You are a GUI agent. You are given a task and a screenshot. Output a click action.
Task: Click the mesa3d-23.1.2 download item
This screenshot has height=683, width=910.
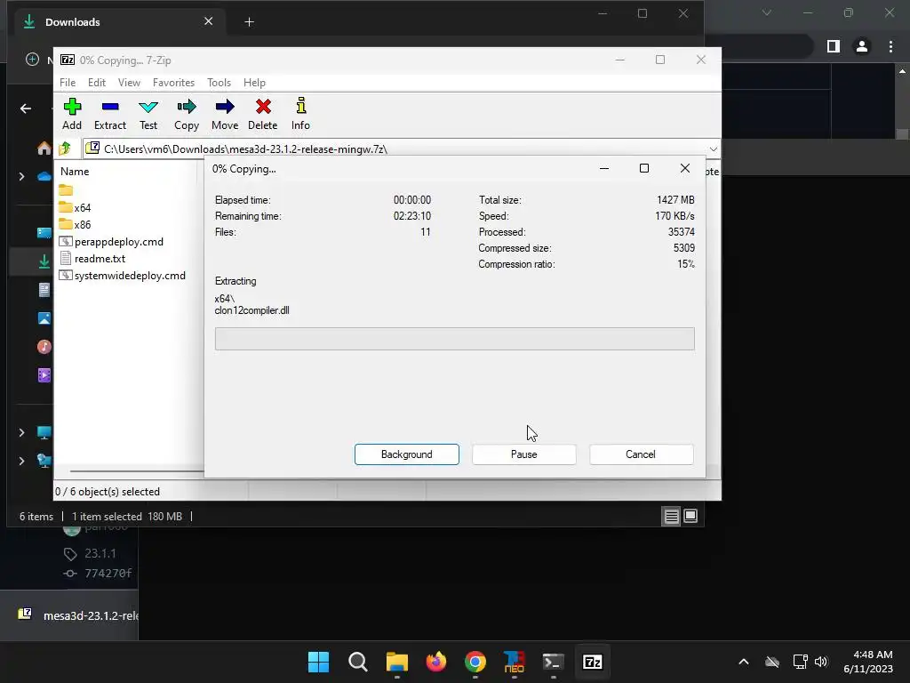78,615
